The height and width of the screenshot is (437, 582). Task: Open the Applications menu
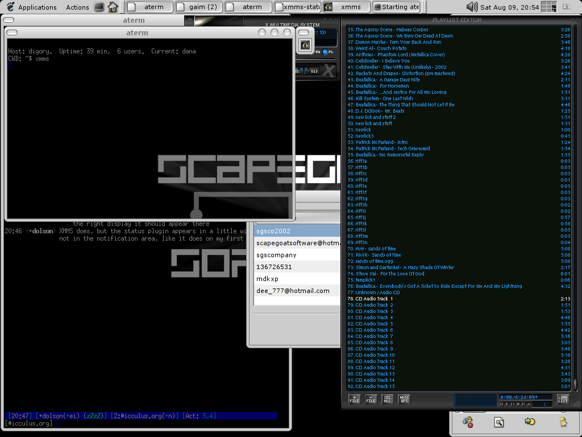37,7
